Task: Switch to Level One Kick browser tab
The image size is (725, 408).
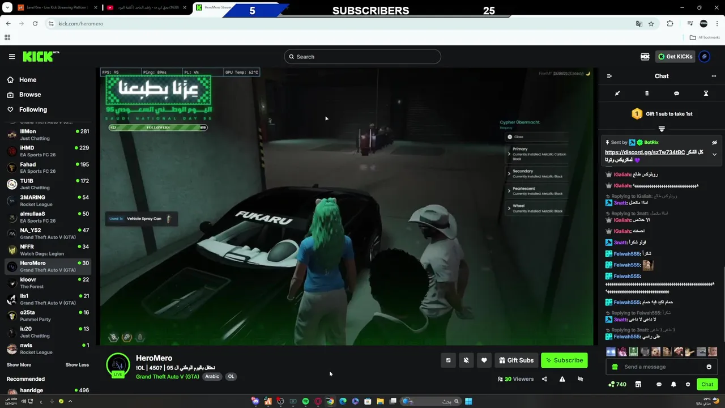Action: click(x=57, y=7)
